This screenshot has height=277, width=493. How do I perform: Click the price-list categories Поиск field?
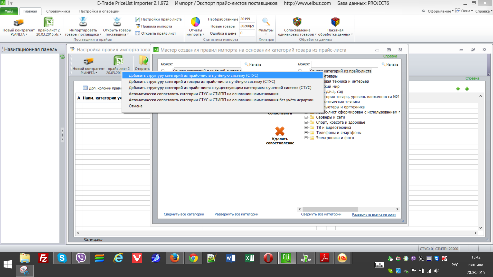[345, 64]
